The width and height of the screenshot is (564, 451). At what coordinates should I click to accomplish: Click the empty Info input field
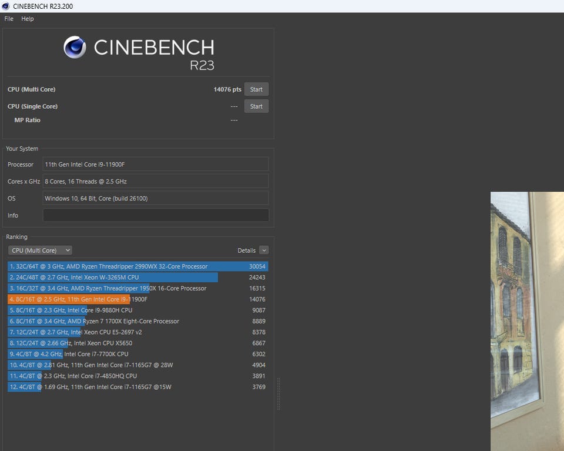click(x=155, y=215)
